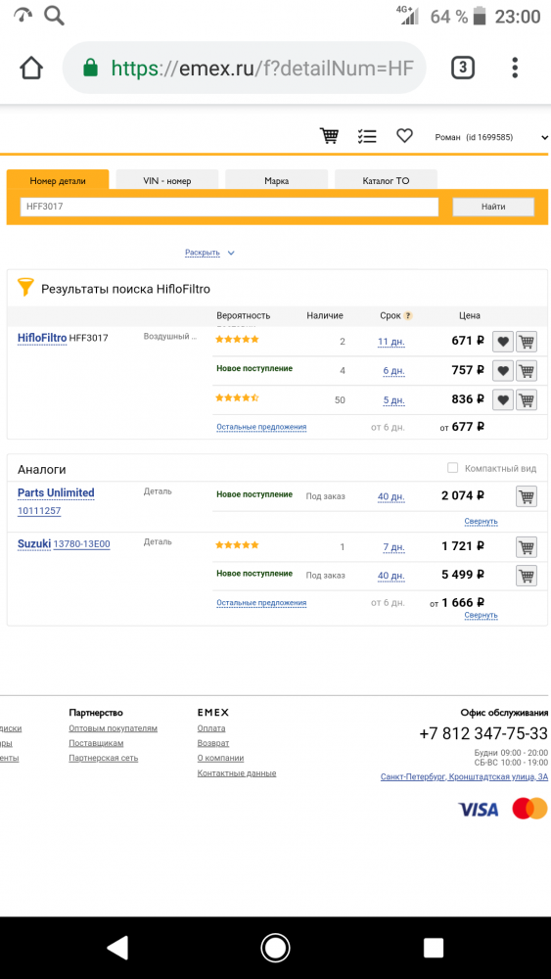Expand the Роман account dropdown
This screenshot has width=551, height=979.
coord(491,137)
